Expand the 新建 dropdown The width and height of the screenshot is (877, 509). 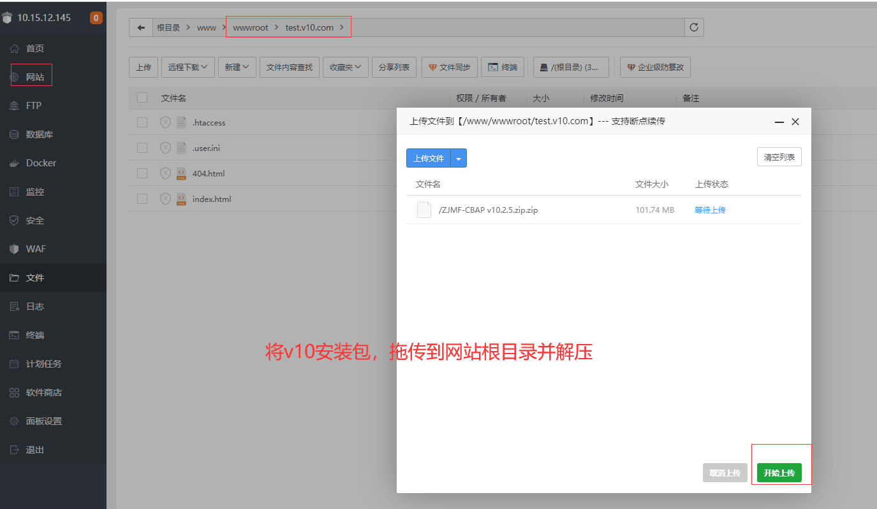(237, 67)
